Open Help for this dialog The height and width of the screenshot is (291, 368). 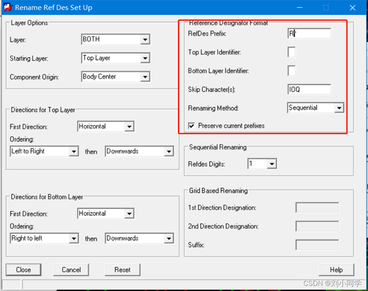point(336,270)
